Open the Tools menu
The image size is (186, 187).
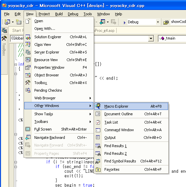point(88,14)
